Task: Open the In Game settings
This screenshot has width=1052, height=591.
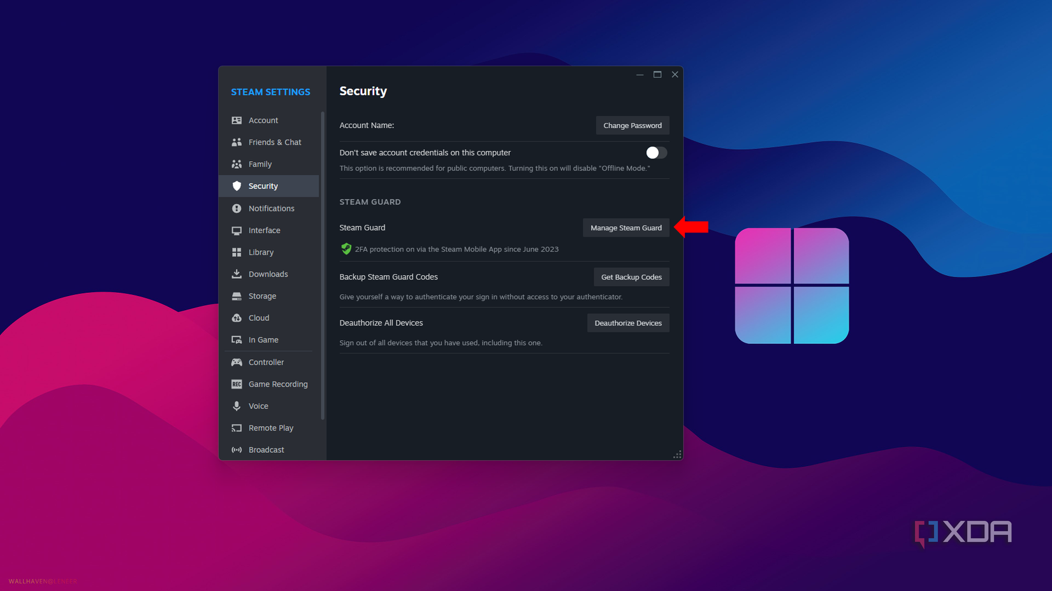Action: click(x=262, y=339)
